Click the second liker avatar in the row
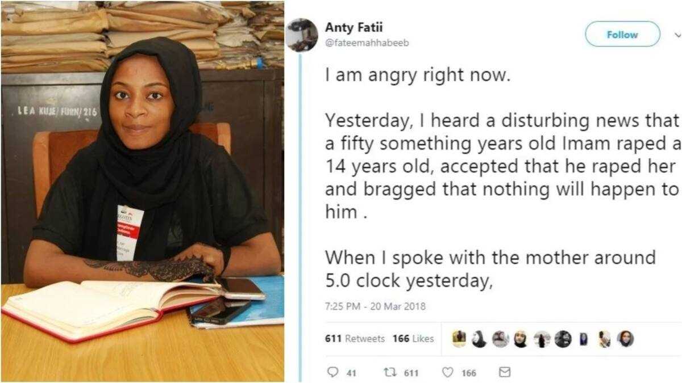This screenshot has width=682, height=383. (480, 339)
